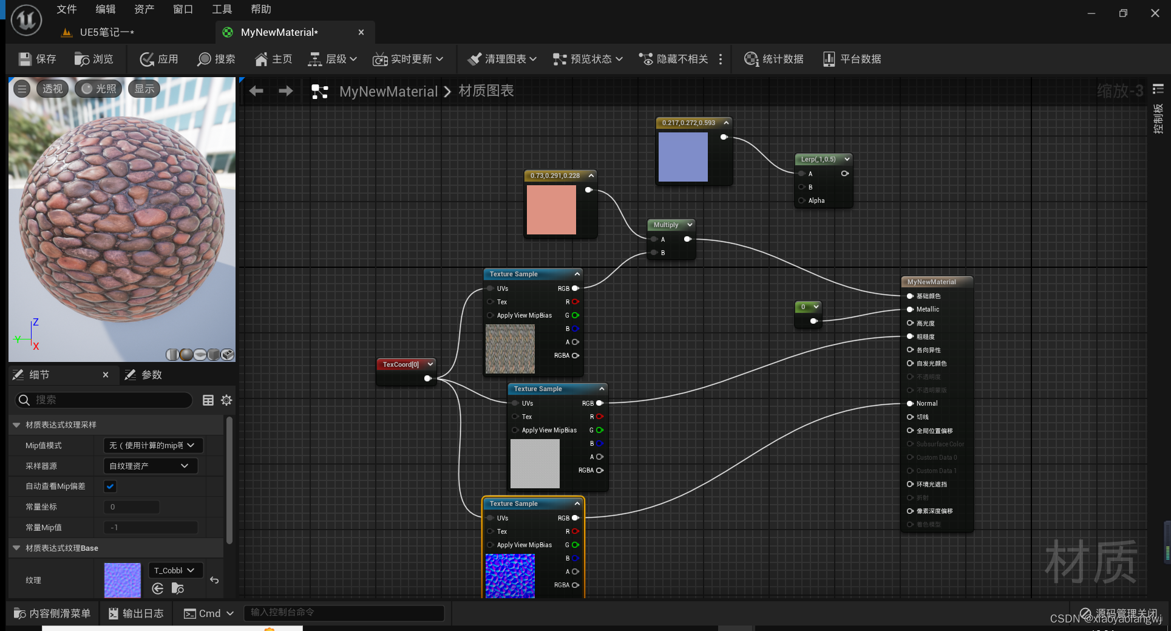The image size is (1171, 631).
Task: Open the viewport options hamburger menu
Action: pyautogui.click(x=22, y=89)
